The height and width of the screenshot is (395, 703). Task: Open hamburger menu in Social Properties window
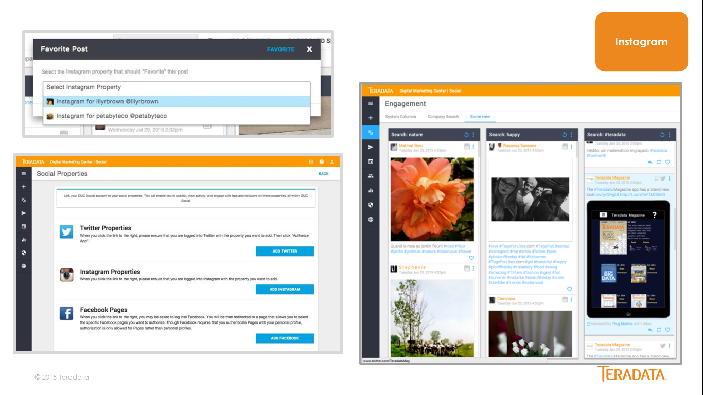point(24,174)
